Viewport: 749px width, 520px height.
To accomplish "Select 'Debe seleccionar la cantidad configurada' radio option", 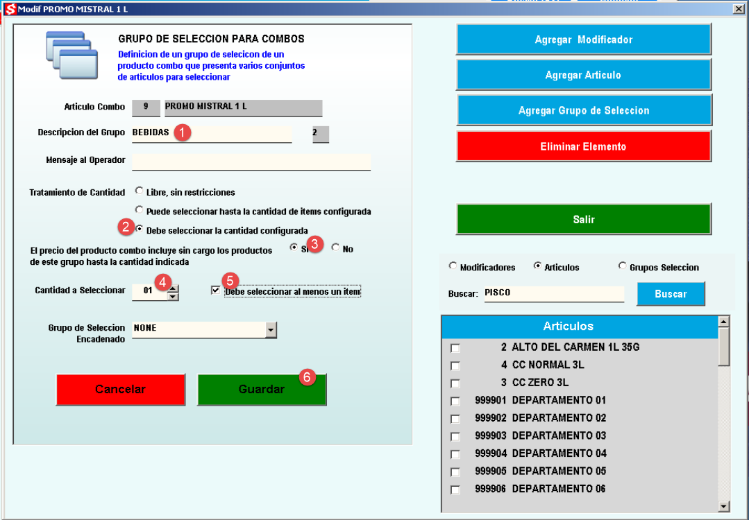I will coord(139,229).
